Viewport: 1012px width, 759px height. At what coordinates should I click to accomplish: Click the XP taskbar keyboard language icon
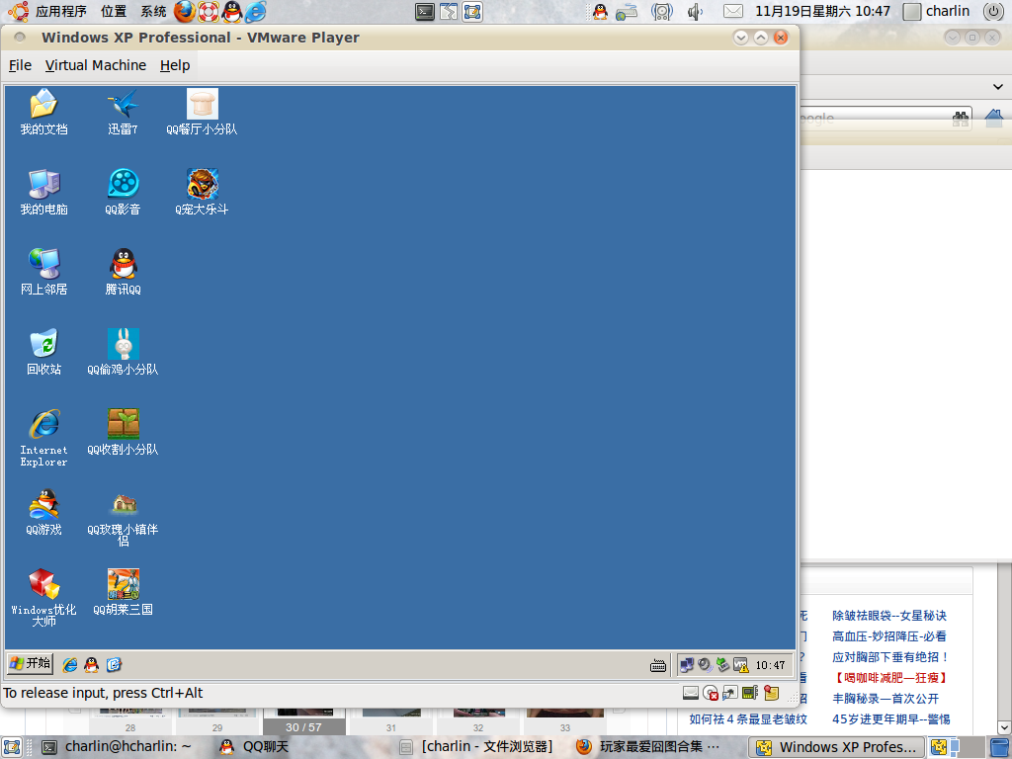657,665
